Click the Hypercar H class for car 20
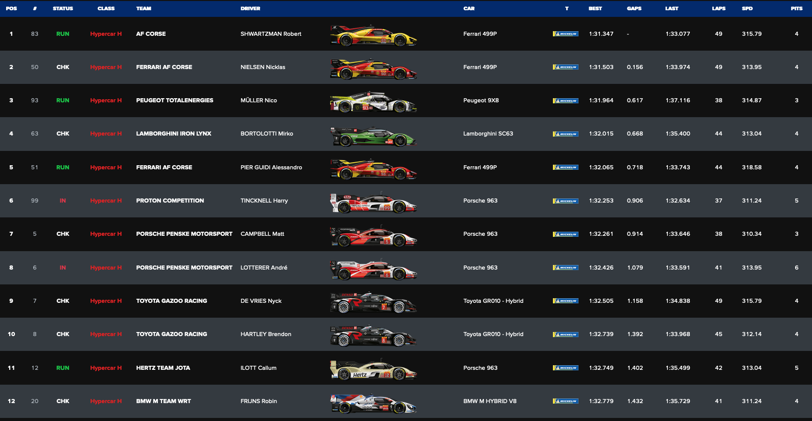This screenshot has height=421, width=812. tap(106, 401)
